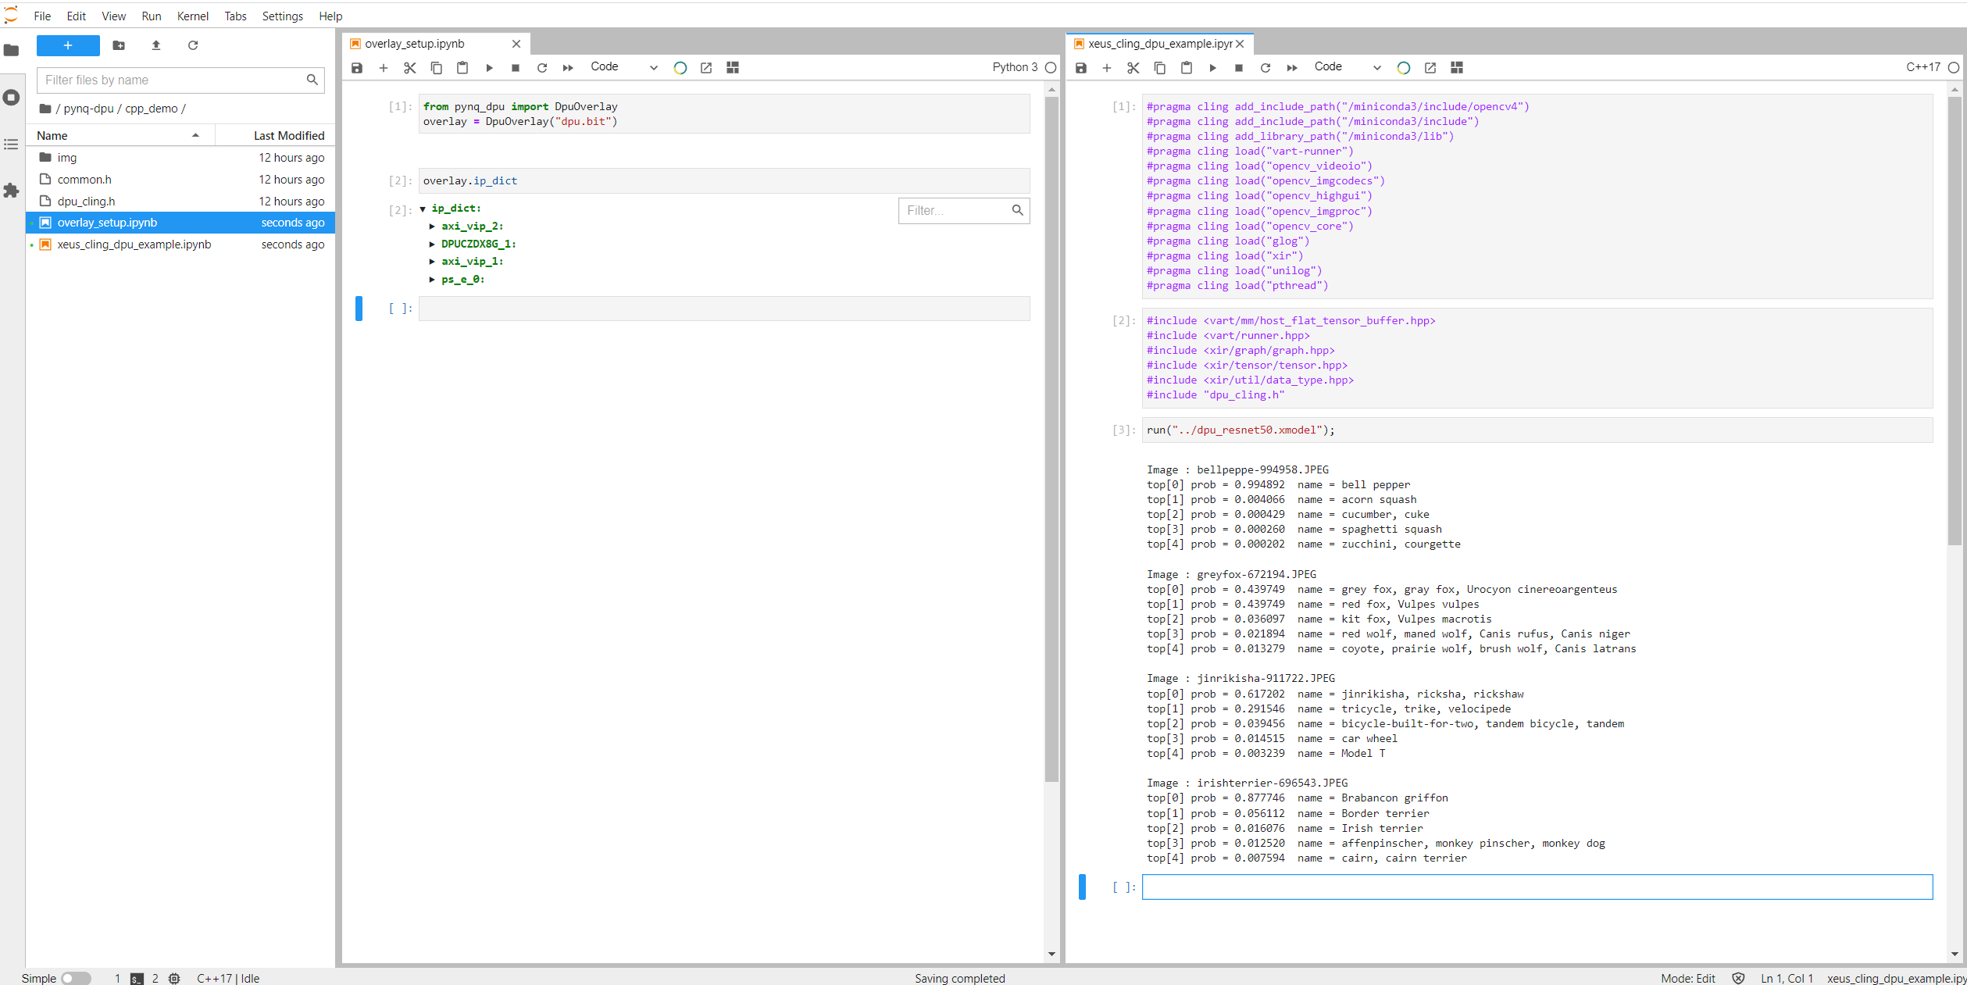Click the circular icon in overlay_setup toolbar
The height and width of the screenshot is (985, 1967).
click(x=680, y=68)
